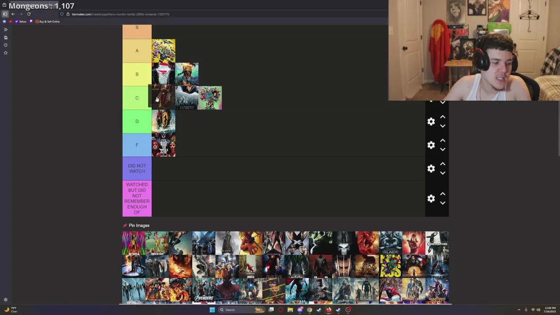
Task: Select the Wolverine claws poster thumbnail
Action: pos(344,266)
